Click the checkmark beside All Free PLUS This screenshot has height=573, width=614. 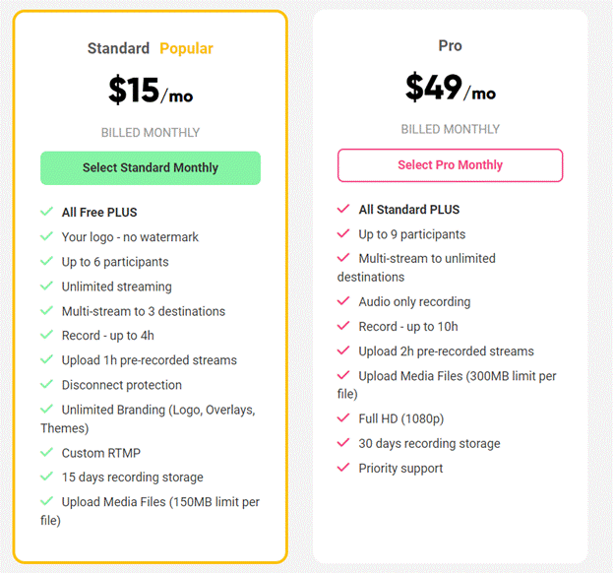pyautogui.click(x=46, y=212)
